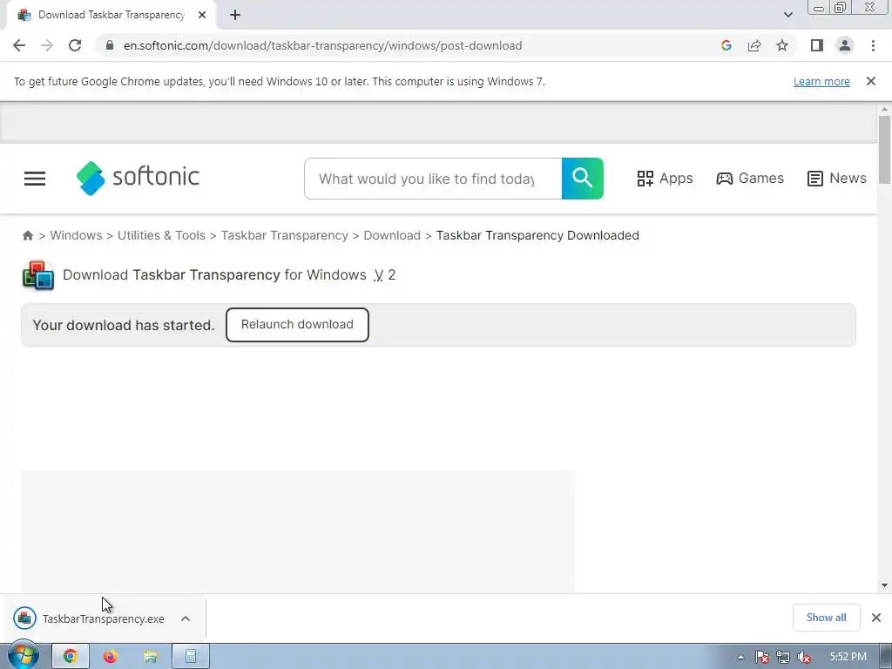The width and height of the screenshot is (892, 669).
Task: Open Taskbar Transparency breadcrumb link
Action: pyautogui.click(x=285, y=235)
